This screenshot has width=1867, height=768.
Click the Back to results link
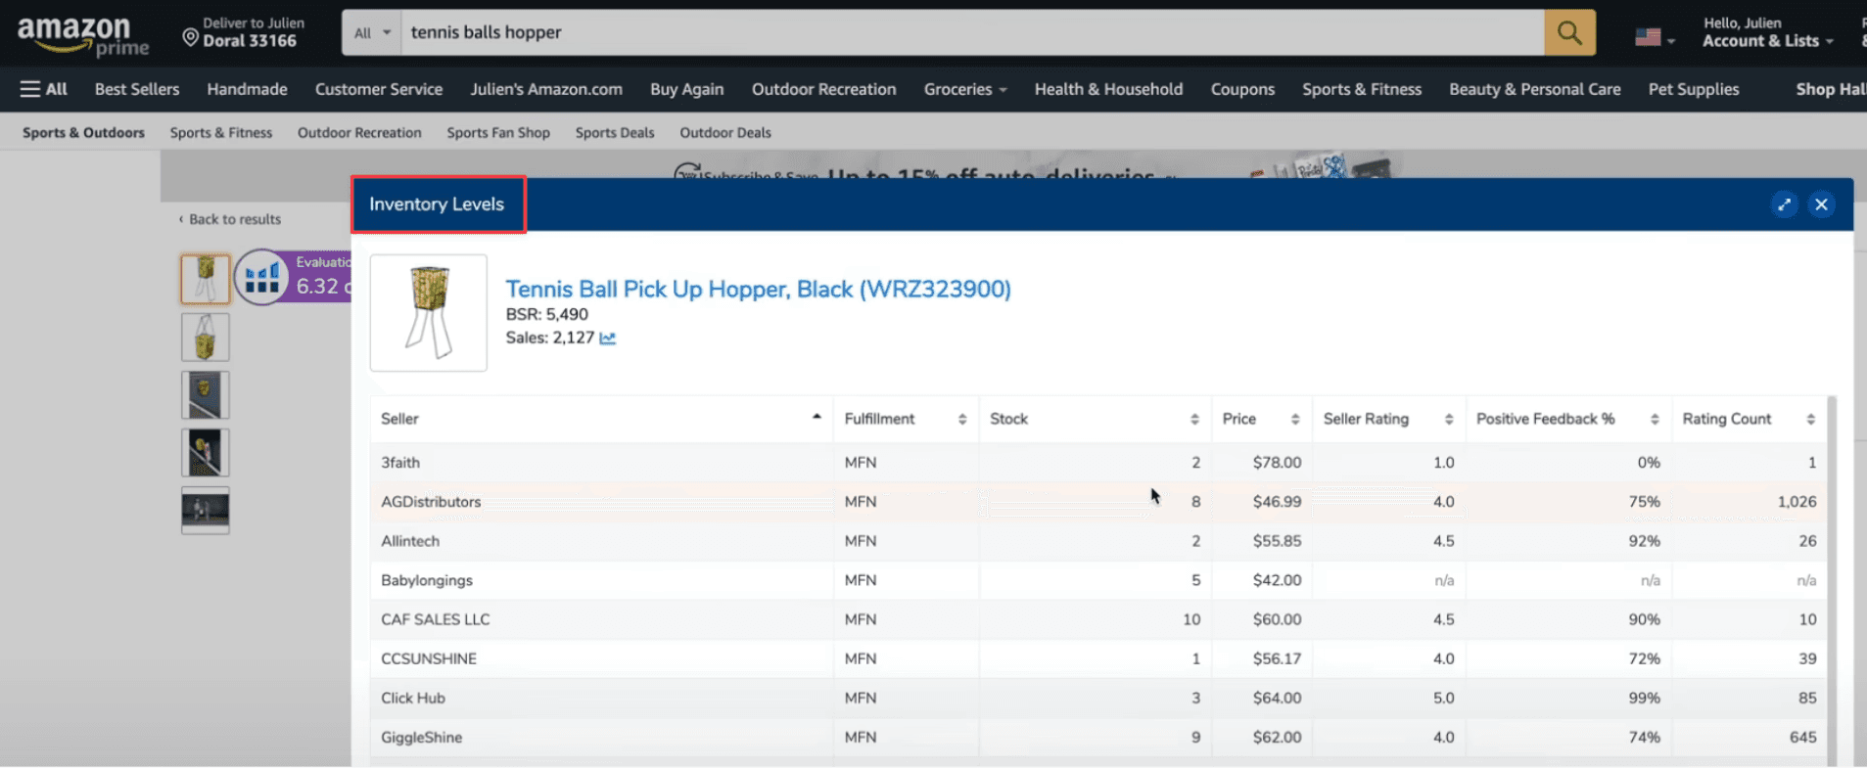pos(230,219)
